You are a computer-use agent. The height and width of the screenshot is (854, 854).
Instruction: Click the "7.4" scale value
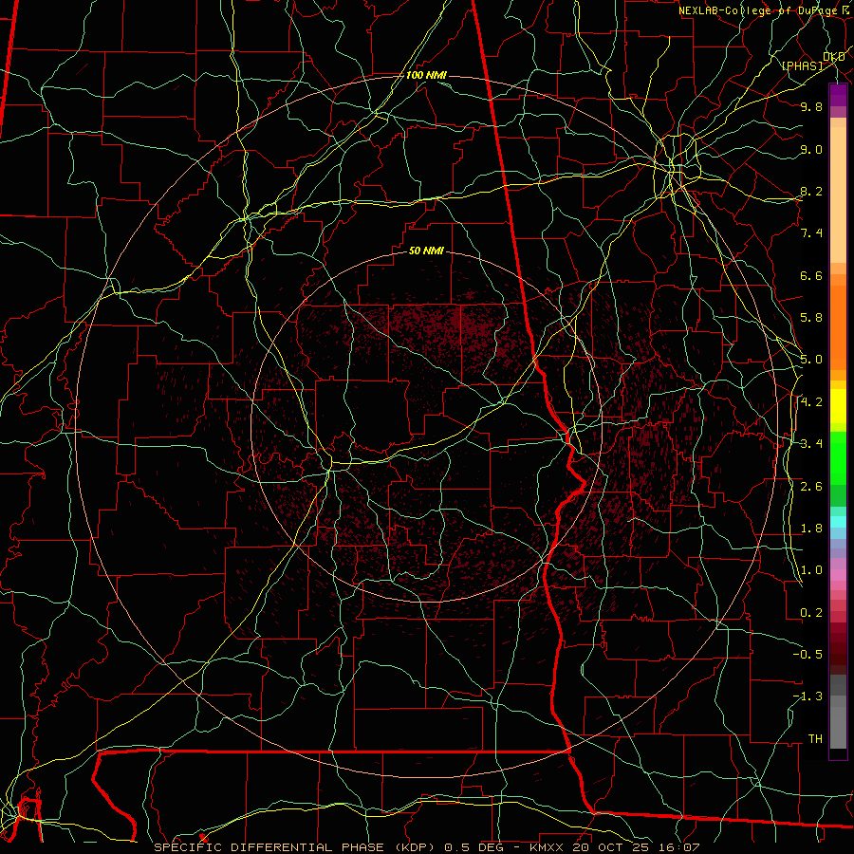tap(811, 233)
